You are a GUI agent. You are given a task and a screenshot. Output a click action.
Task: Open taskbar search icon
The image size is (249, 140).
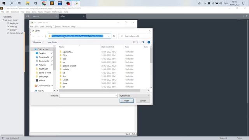(12, 3)
